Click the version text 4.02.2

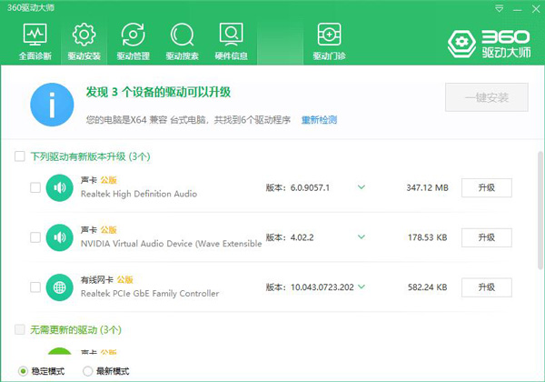tap(302, 237)
